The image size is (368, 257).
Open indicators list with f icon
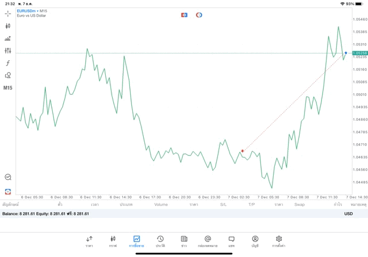point(7,63)
